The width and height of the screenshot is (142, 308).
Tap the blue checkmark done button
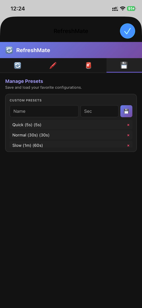[128, 31]
